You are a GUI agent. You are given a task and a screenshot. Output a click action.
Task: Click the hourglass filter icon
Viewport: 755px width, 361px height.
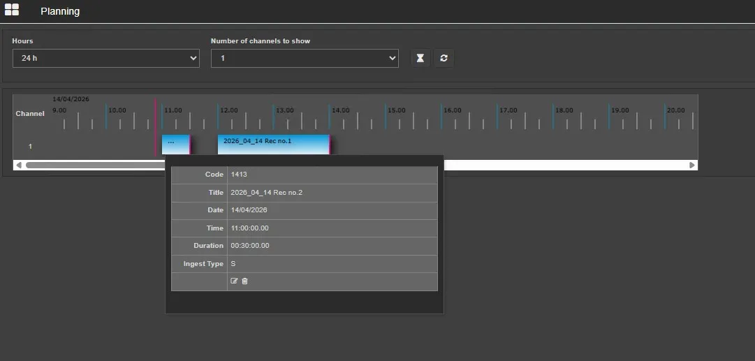420,58
